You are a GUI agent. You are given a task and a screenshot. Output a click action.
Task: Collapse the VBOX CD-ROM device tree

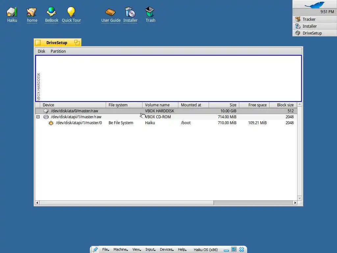tap(38, 117)
